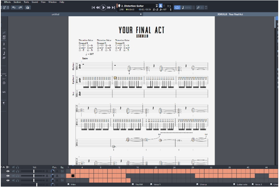Hide the third track with eye icon
279x187 pixels.
[8, 181]
